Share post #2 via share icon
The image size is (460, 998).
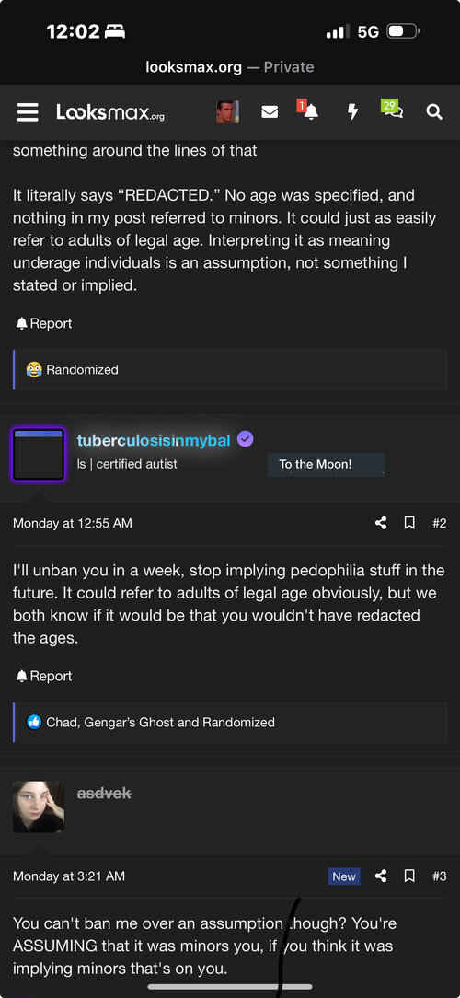coord(381,523)
